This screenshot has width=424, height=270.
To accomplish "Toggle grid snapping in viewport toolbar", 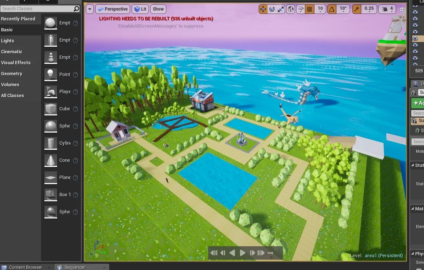I will click(x=309, y=9).
